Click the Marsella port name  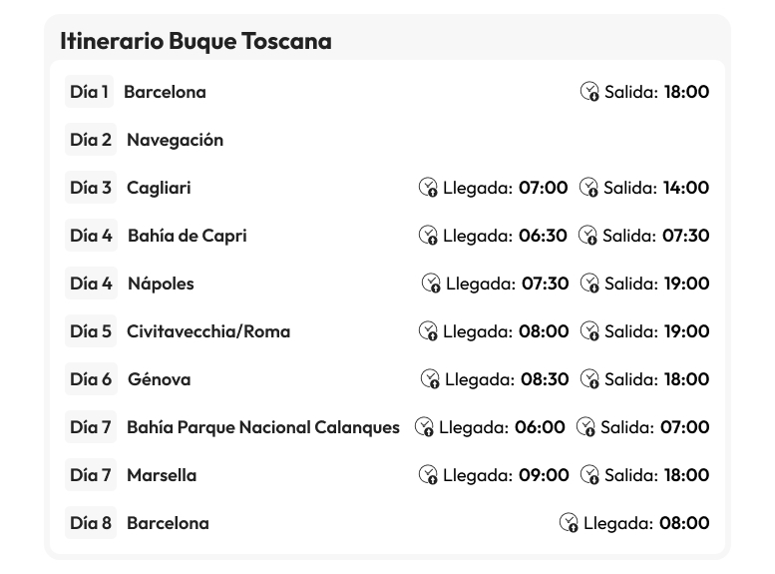162,475
